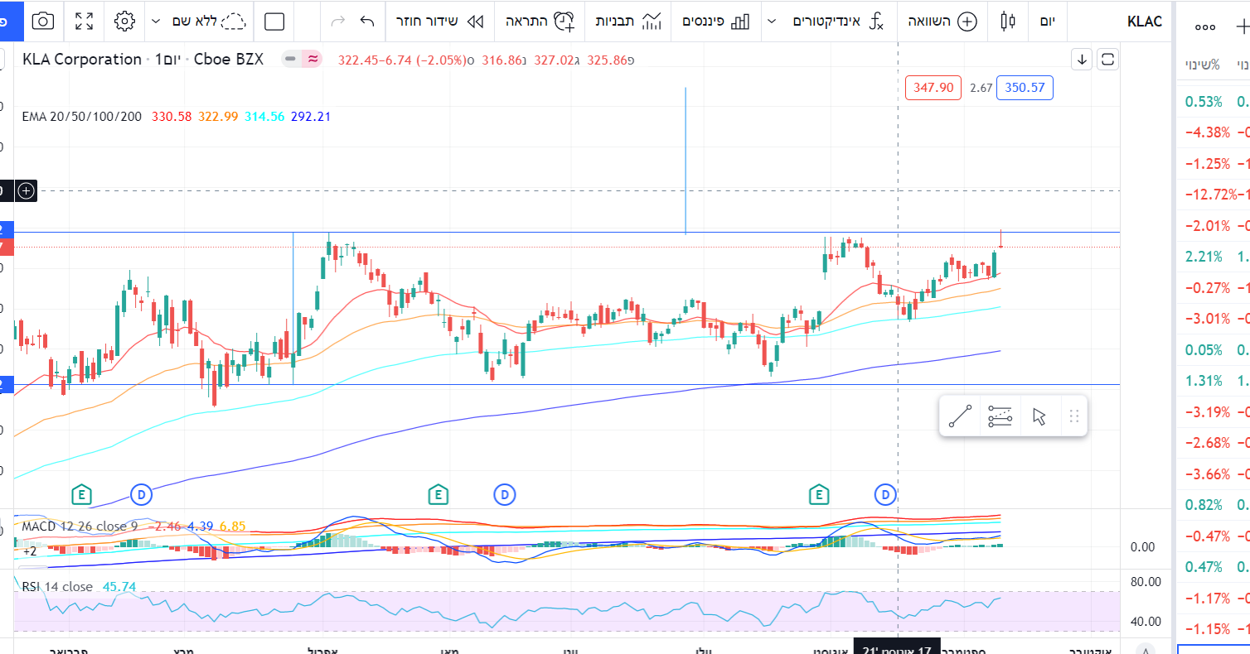1250x654 pixels.
Task: Toggle the gray dash icon beside KLA Corporation
Action: pos(290,59)
